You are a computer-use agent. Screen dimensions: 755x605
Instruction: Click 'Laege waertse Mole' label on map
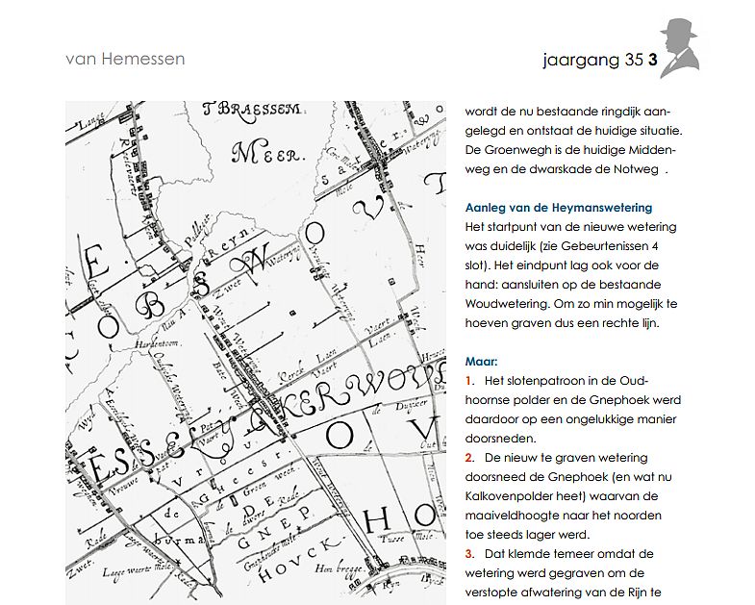138,568
